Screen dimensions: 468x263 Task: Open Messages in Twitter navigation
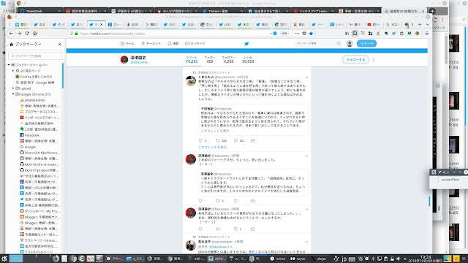point(195,44)
